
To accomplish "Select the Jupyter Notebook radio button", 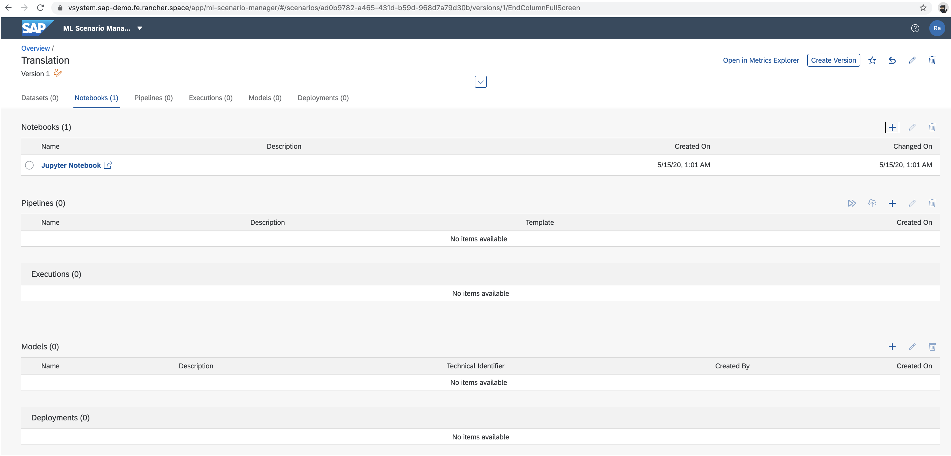I will tap(29, 165).
